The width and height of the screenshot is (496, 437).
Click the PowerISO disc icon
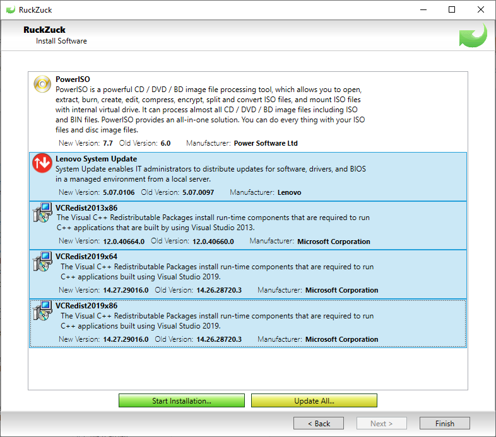click(42, 84)
